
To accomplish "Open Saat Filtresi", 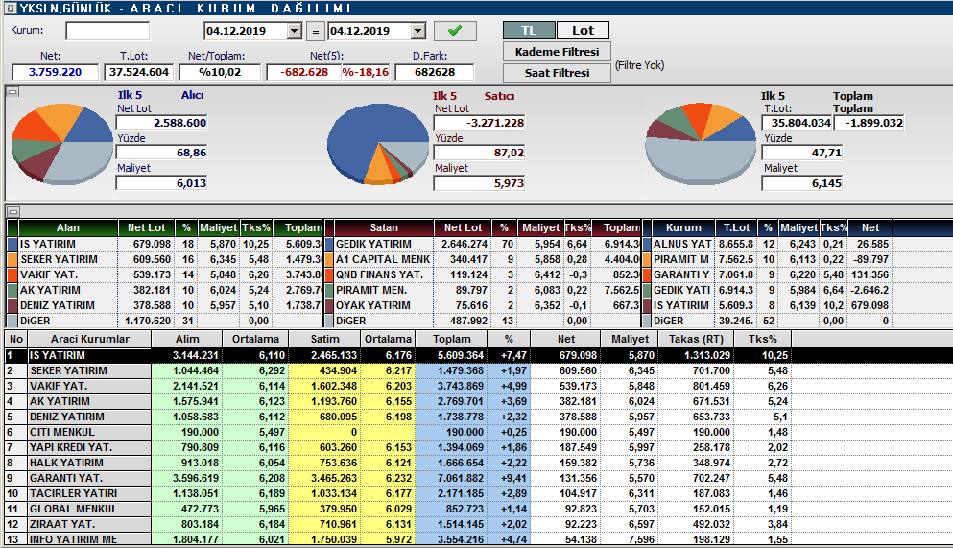I will coord(557,72).
